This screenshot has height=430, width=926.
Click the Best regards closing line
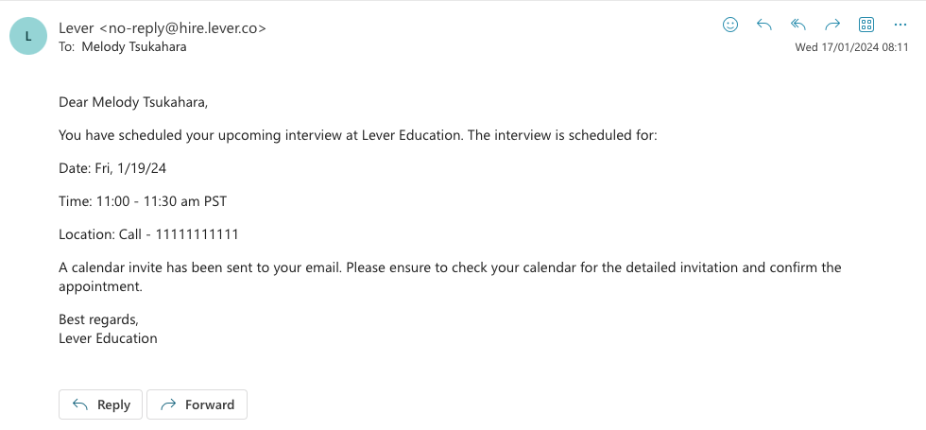(98, 319)
